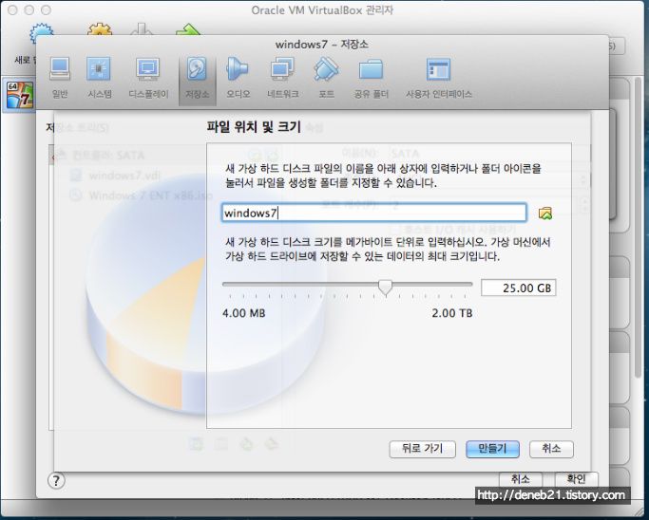Select the Windows 7 VM icon in manager list

pyautogui.click(x=19, y=96)
